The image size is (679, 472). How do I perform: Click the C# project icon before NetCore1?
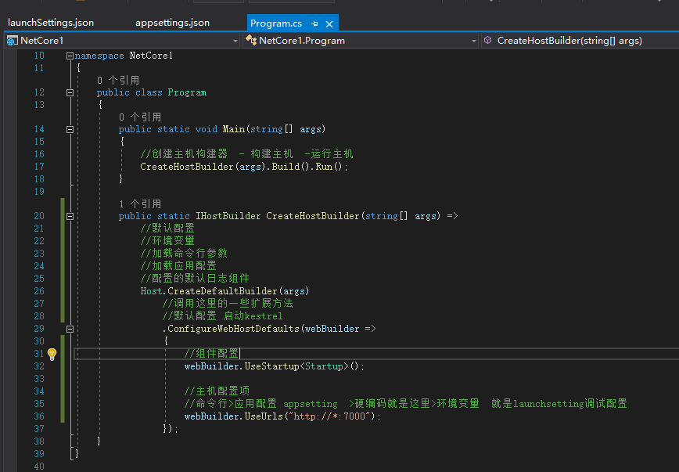pos(11,40)
